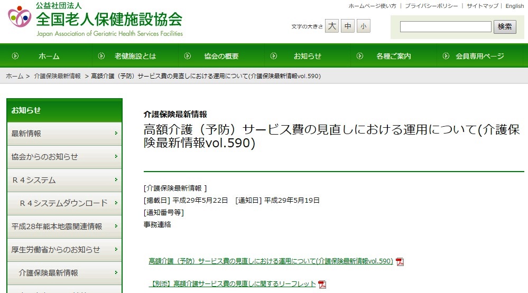Viewport: 528px width, 293px height.
Task: Click the association logo in the header
Action: [x=20, y=16]
